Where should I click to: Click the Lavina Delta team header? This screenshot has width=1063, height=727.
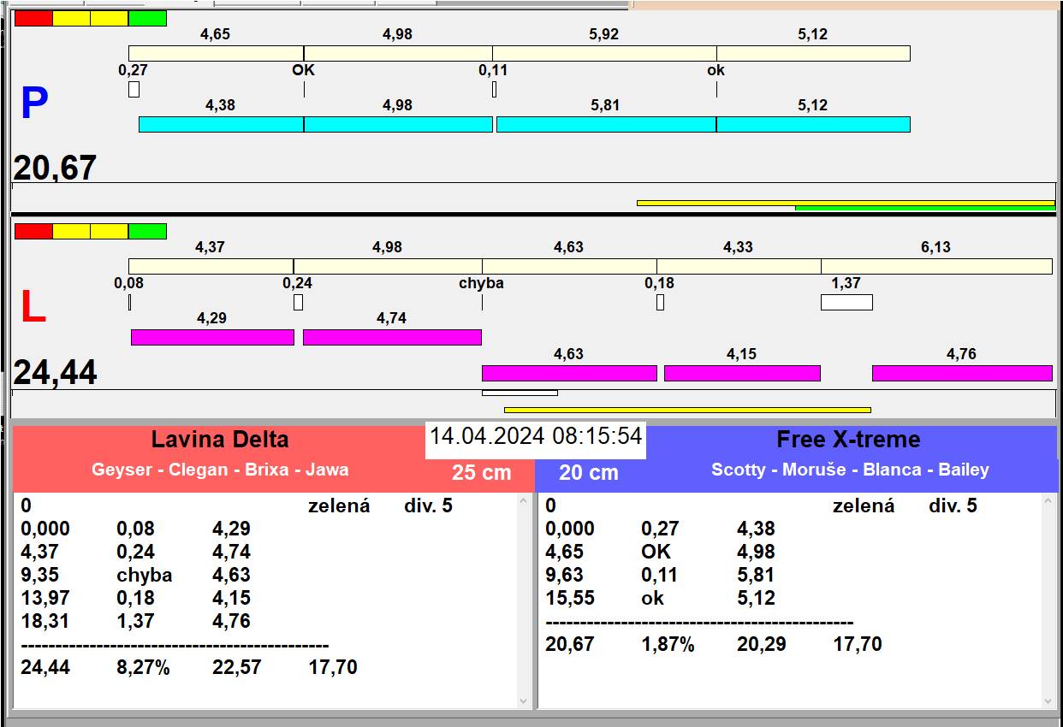coord(220,440)
